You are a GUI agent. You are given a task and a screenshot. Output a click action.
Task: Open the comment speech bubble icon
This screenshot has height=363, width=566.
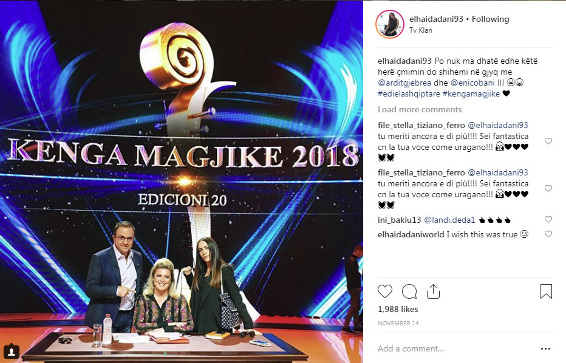point(409,291)
